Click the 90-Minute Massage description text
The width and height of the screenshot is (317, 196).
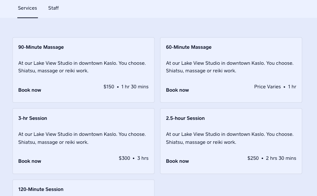(x=82, y=67)
